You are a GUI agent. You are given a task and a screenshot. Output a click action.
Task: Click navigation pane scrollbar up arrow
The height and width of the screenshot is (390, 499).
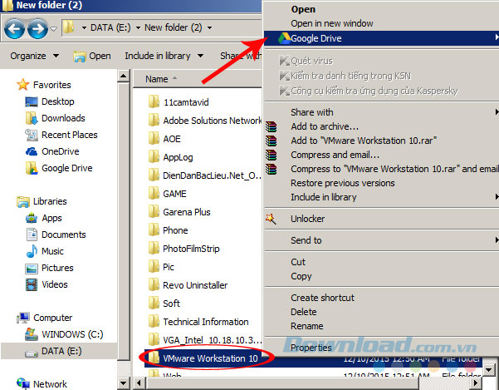pos(123,76)
